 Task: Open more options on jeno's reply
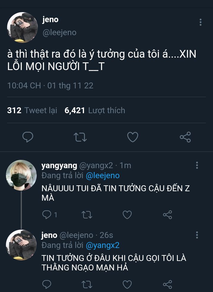point(197,235)
